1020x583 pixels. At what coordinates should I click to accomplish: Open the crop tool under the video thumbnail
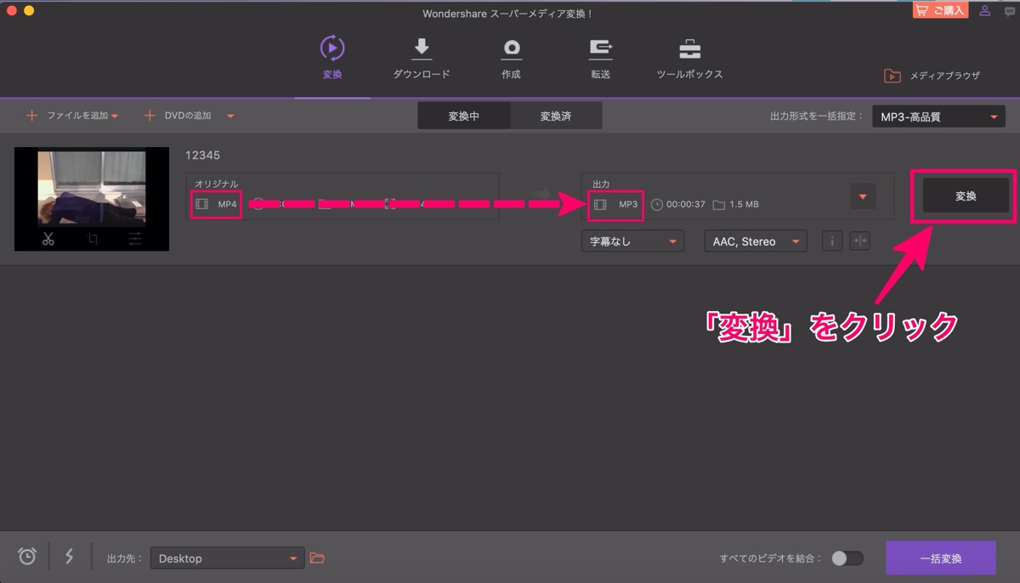coord(92,239)
